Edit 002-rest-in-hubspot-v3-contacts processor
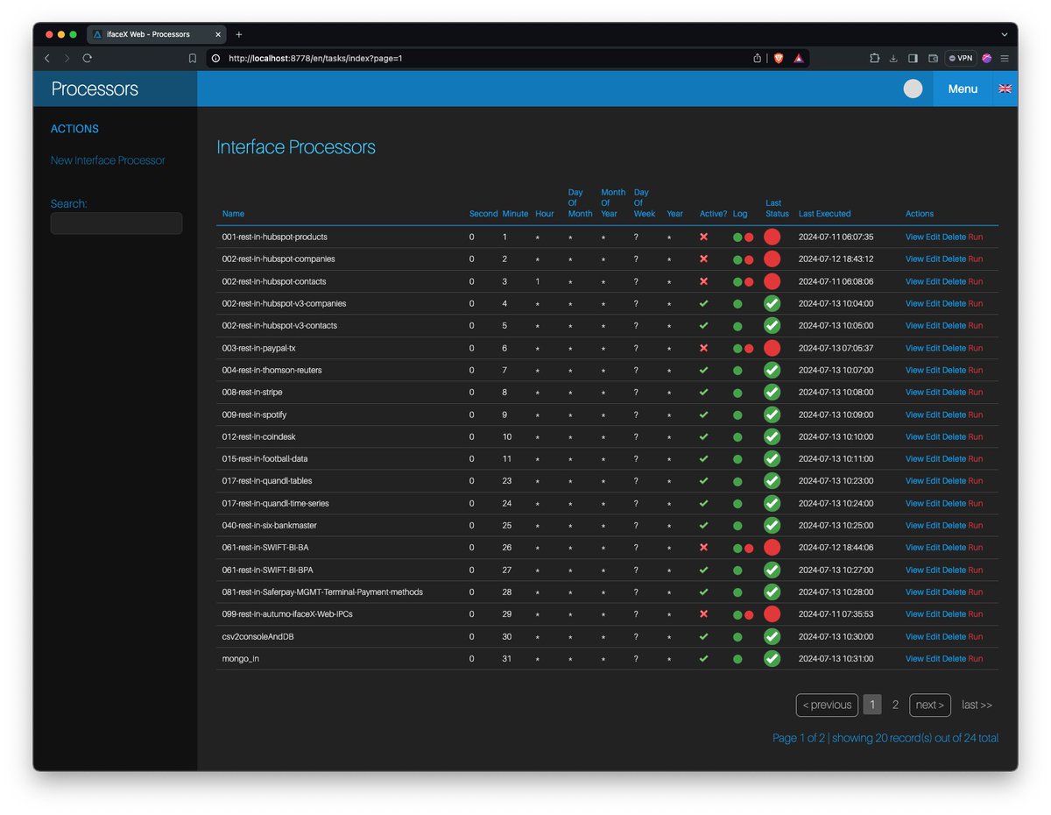 click(933, 325)
